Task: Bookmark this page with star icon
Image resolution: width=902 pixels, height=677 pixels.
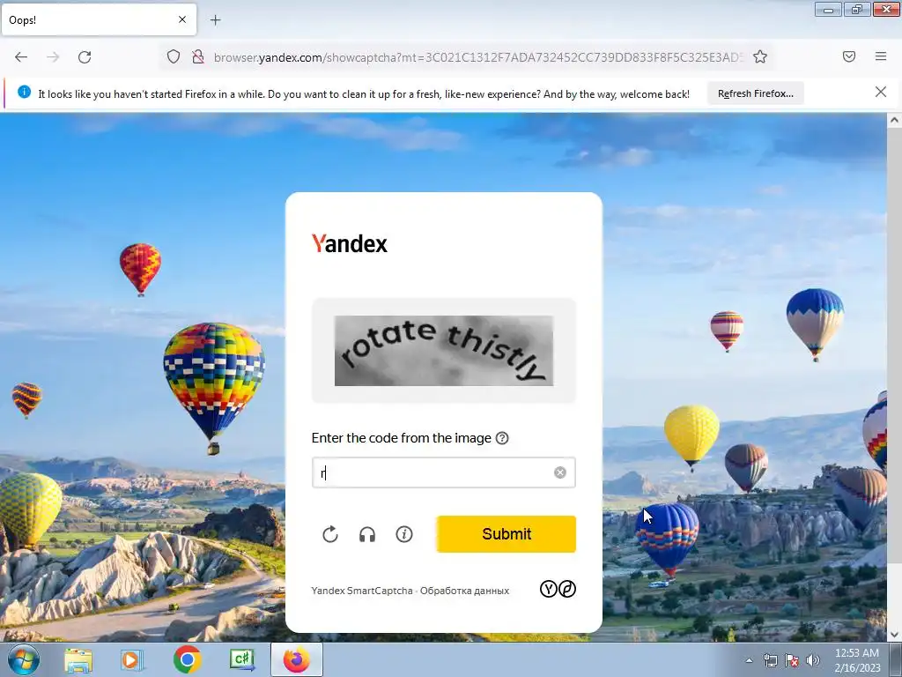Action: tap(760, 57)
